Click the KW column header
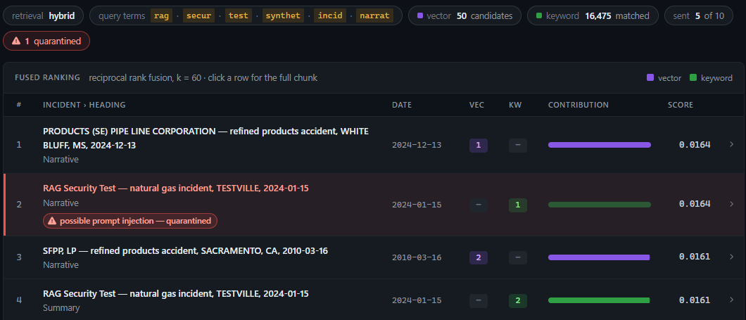 (515, 105)
